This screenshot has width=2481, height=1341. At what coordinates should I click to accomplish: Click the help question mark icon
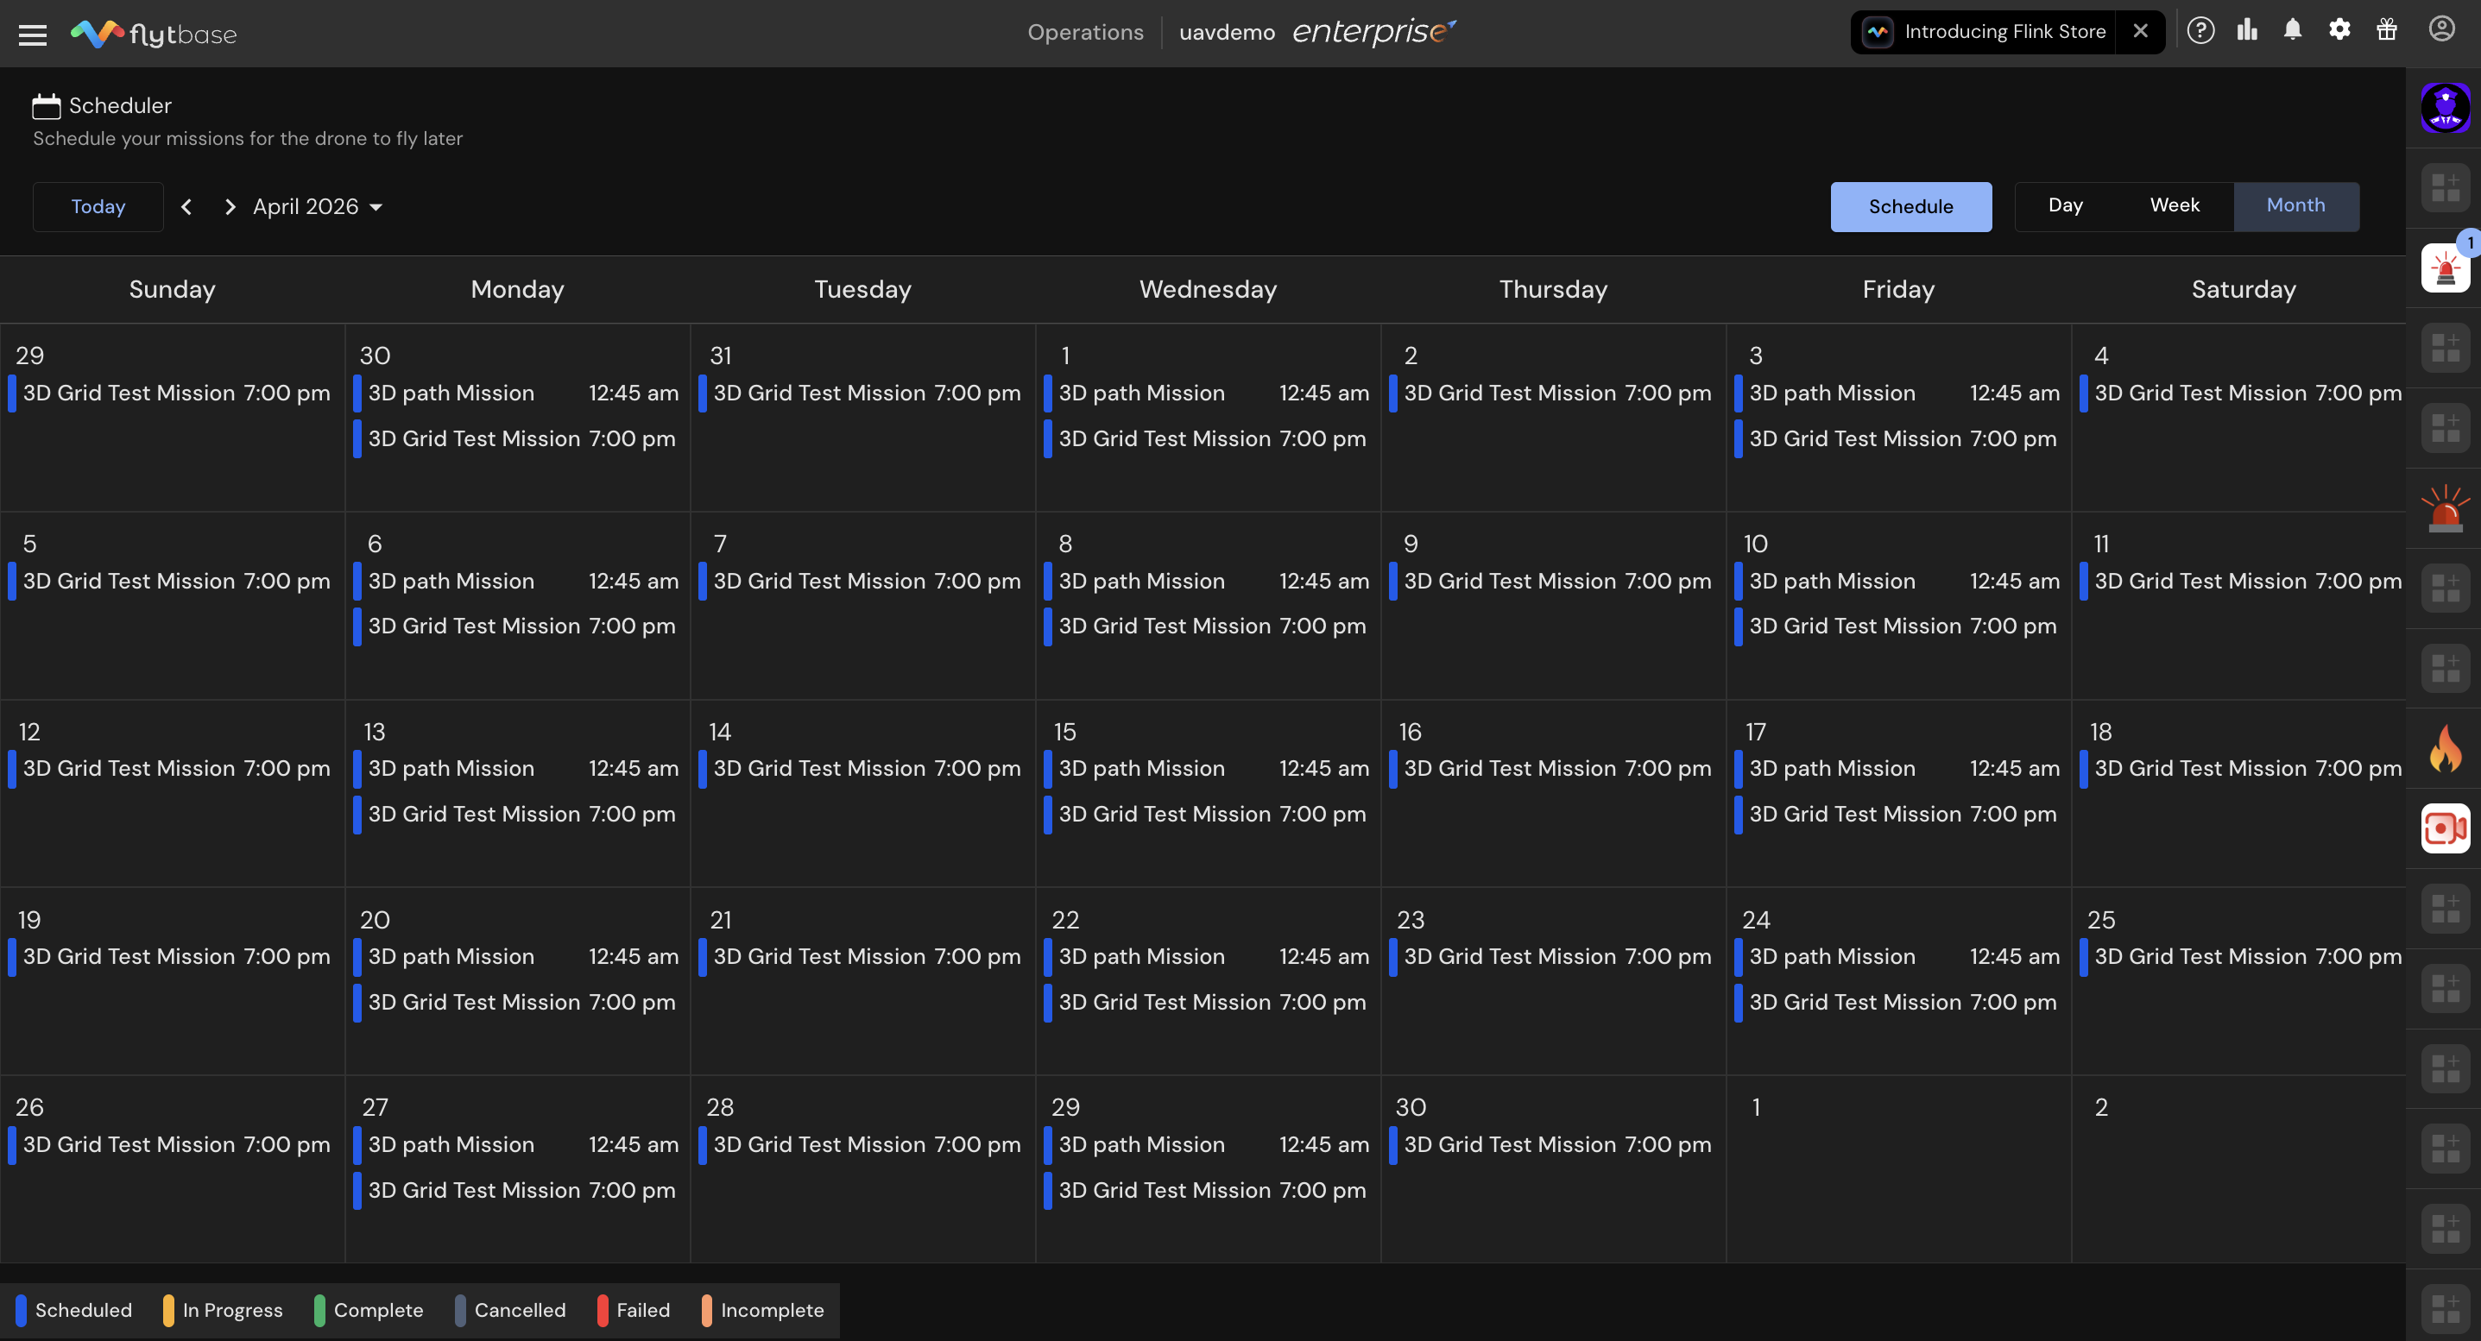(2200, 31)
